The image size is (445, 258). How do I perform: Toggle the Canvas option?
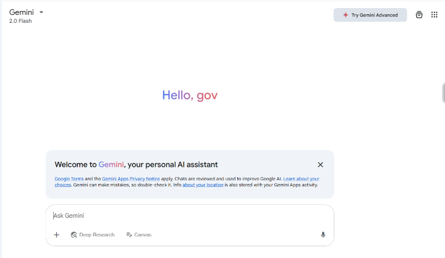139,235
